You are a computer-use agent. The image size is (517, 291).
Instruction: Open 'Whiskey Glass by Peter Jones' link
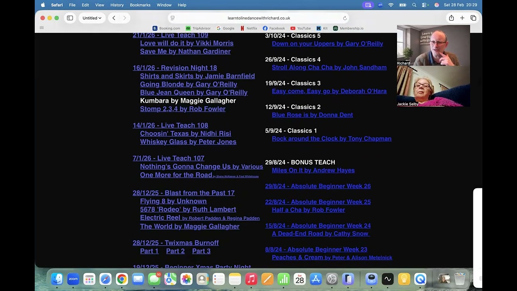pos(188,142)
